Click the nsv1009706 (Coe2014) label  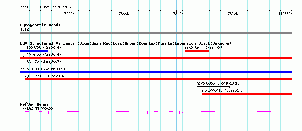41,48
